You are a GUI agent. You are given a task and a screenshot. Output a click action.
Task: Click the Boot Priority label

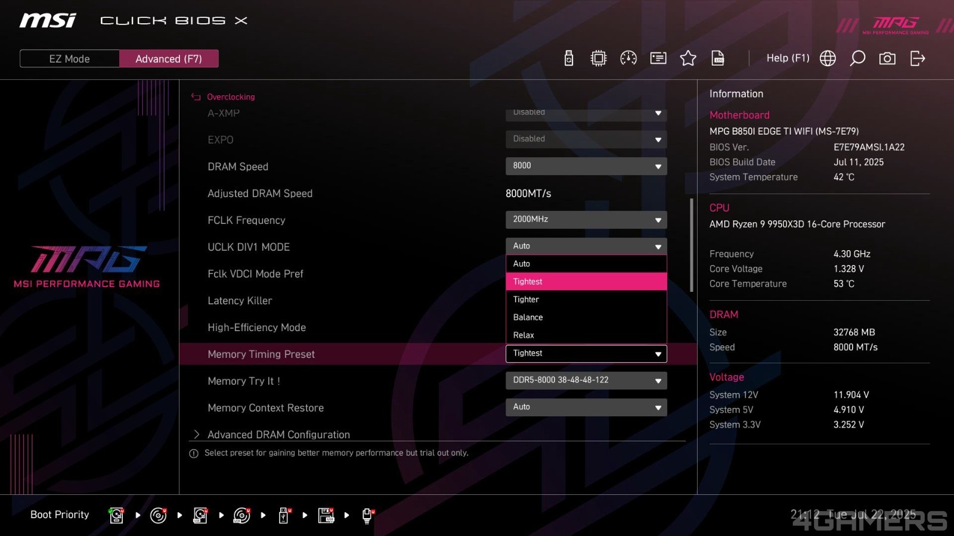point(60,515)
